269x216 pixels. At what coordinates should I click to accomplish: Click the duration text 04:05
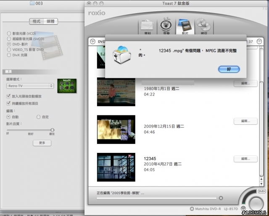149,170
